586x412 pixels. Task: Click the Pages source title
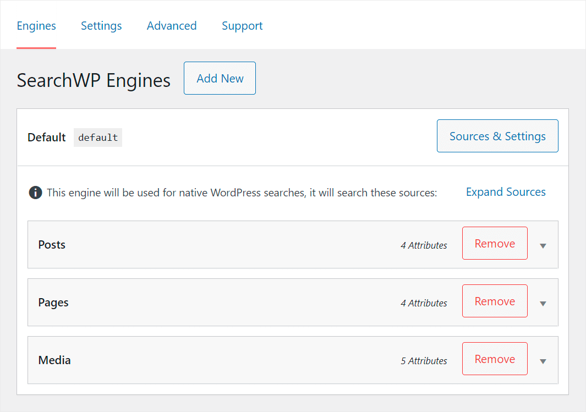coord(53,303)
